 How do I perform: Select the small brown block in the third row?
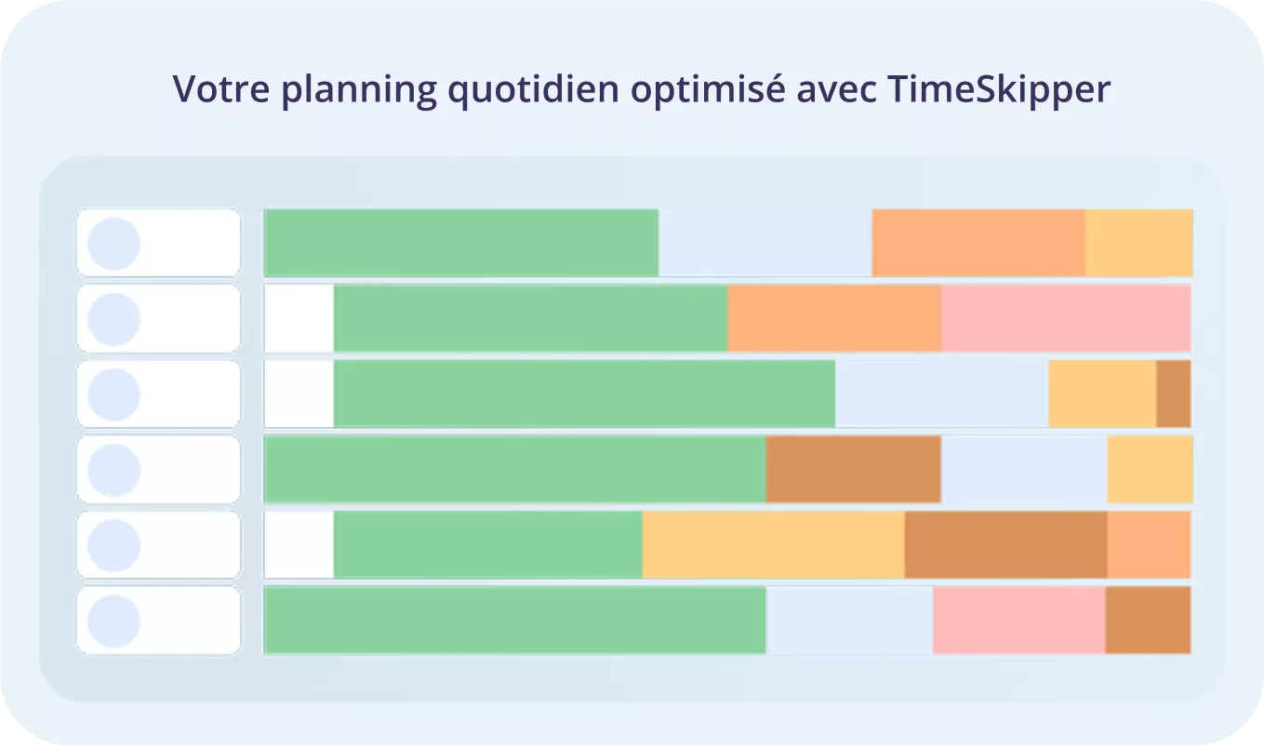pos(1173,393)
